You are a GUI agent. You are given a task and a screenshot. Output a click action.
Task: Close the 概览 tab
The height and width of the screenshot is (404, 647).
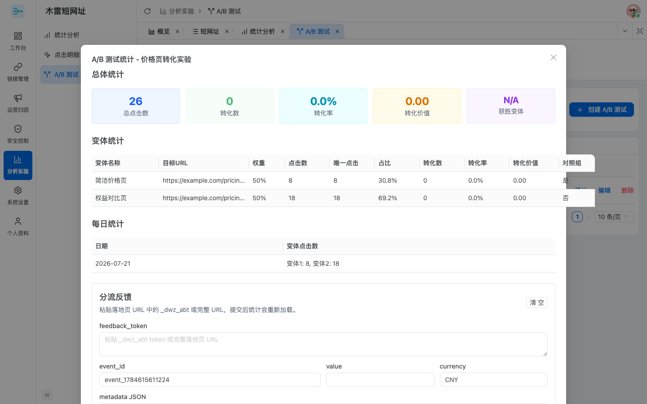(x=177, y=31)
